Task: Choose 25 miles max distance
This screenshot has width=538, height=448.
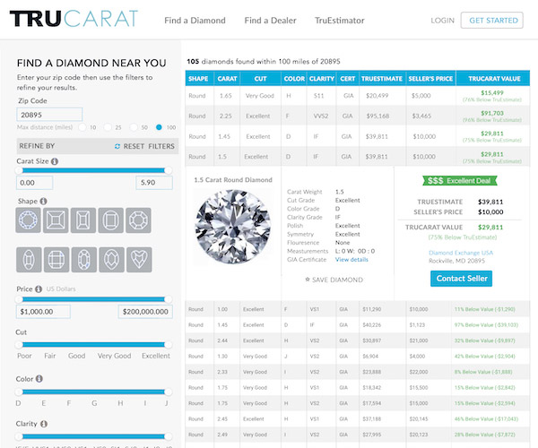Action: [108, 127]
